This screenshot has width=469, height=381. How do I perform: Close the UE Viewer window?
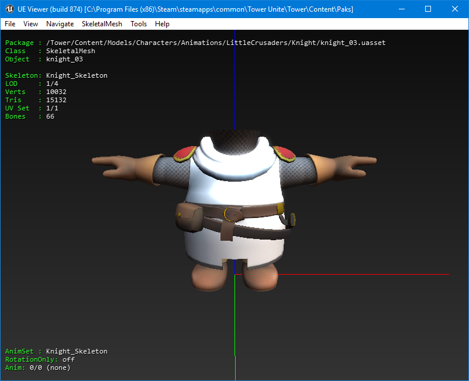click(455, 9)
